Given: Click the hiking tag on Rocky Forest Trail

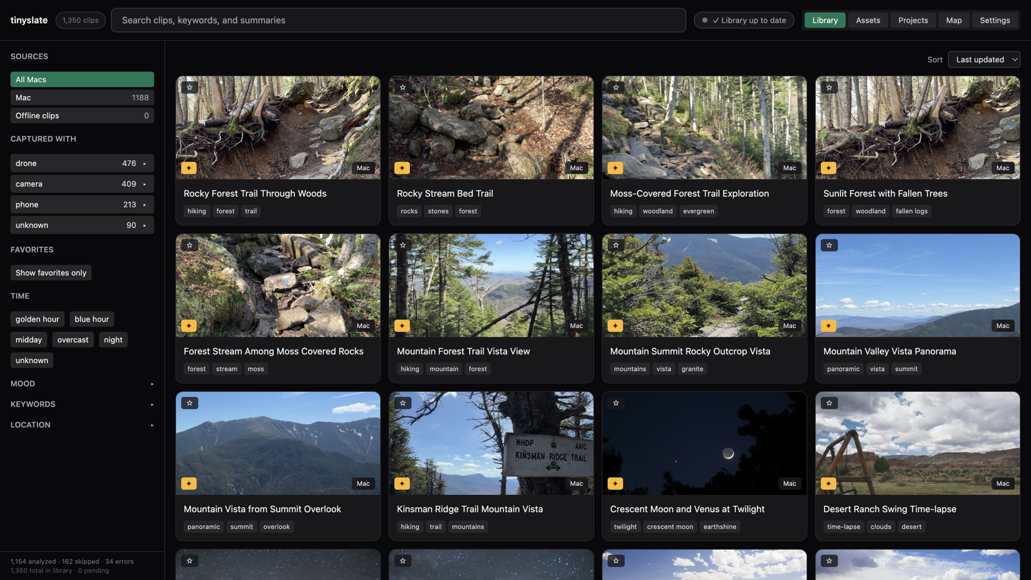Looking at the screenshot, I should point(197,211).
